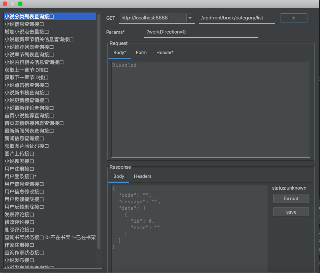Select 小说点击榜查询接口
320x273 pixels.
[50, 85]
